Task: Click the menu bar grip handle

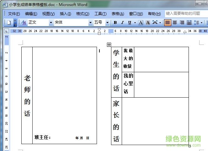Action: (x=5, y=13)
